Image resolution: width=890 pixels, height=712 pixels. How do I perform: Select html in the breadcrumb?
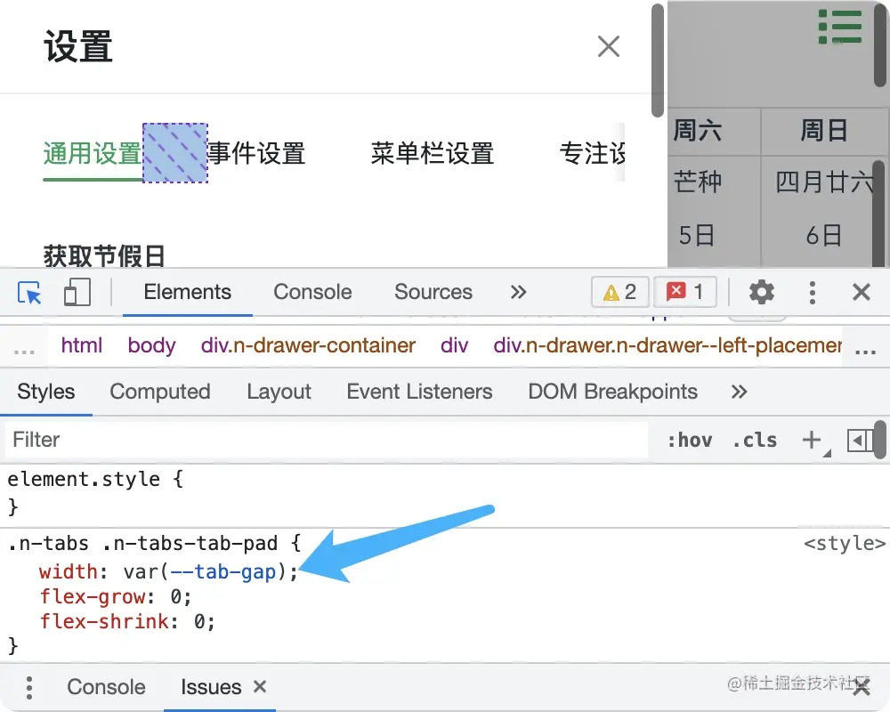[x=82, y=345]
